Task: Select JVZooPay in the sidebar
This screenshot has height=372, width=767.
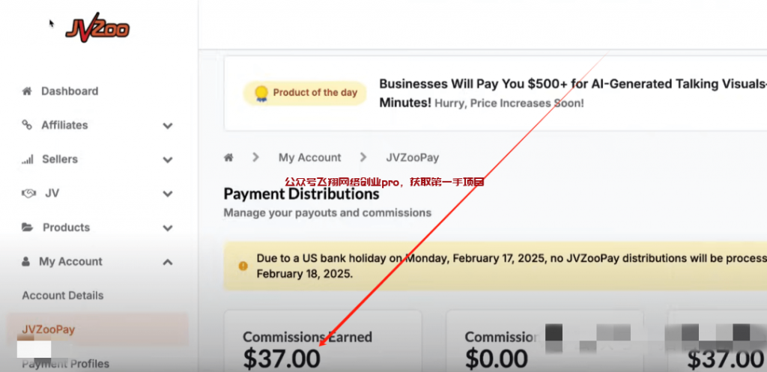Action: coord(49,329)
